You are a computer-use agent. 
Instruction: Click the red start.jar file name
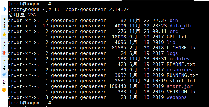click(180, 86)
